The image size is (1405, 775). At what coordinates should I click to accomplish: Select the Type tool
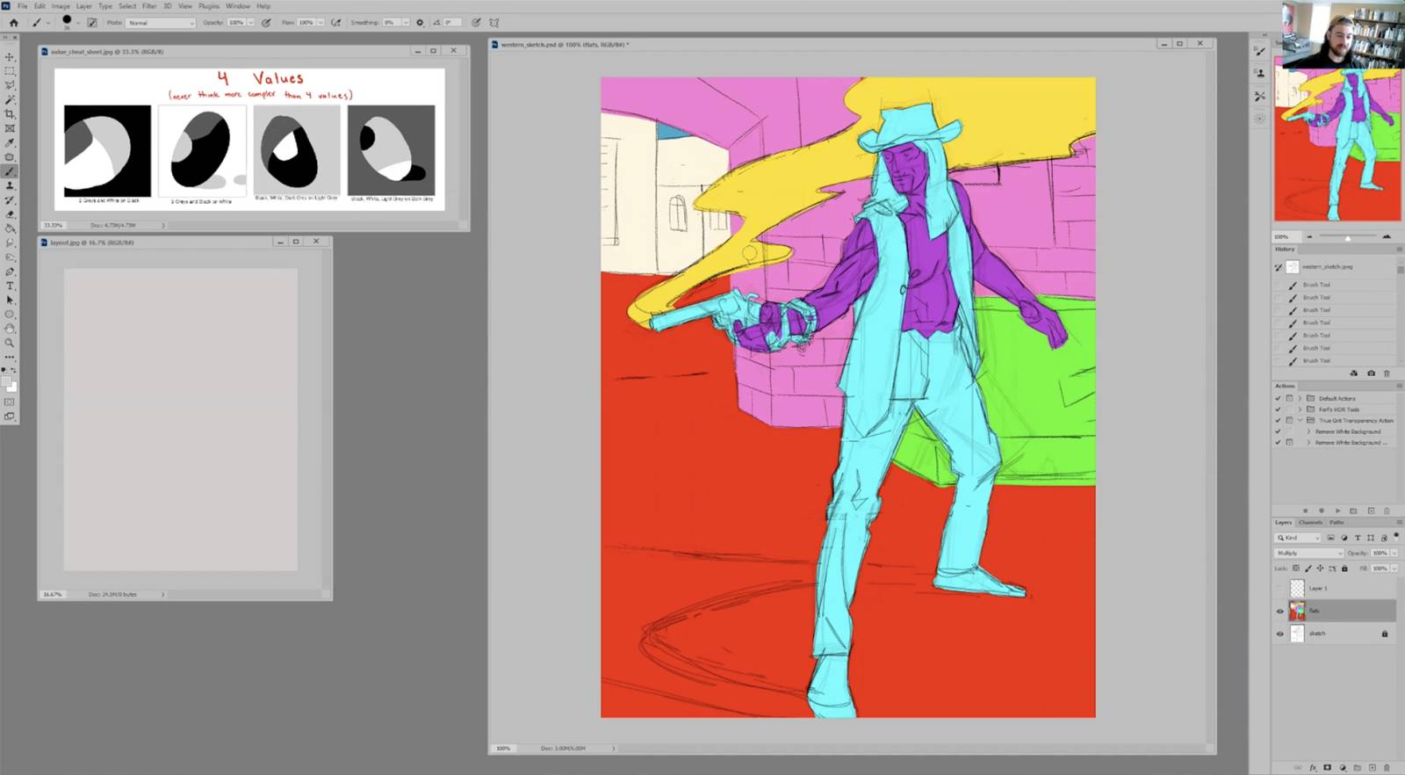pos(10,286)
